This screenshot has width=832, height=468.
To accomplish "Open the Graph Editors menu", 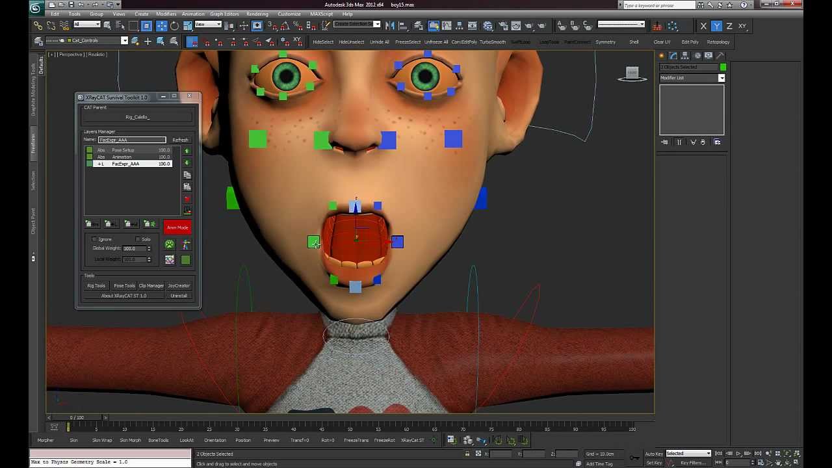I will pos(224,14).
